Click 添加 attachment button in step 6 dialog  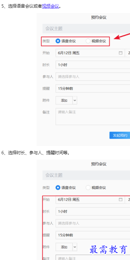64,247
